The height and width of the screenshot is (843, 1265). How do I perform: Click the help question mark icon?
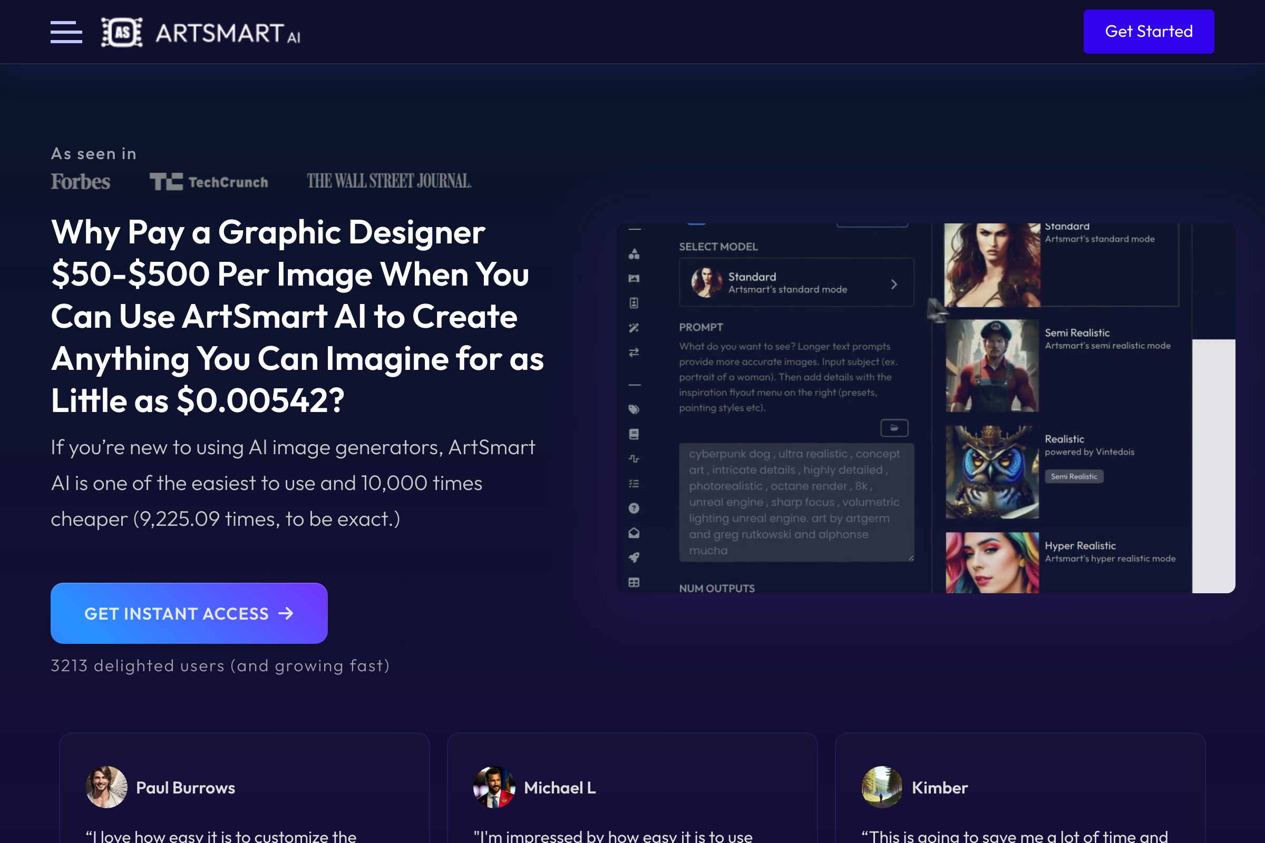[x=635, y=508]
